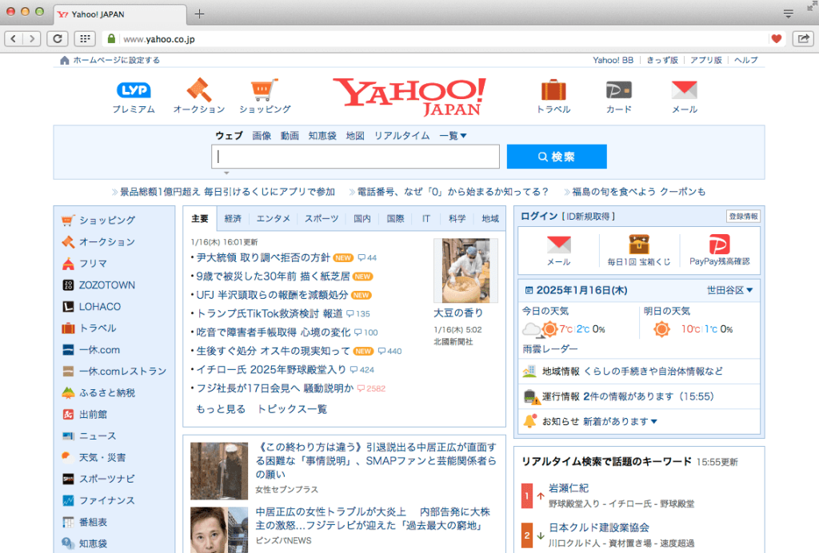
Task: Open the Auction gavel icon in header
Action: [199, 90]
